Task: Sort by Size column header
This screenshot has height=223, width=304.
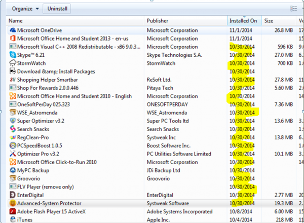Action: (269, 21)
